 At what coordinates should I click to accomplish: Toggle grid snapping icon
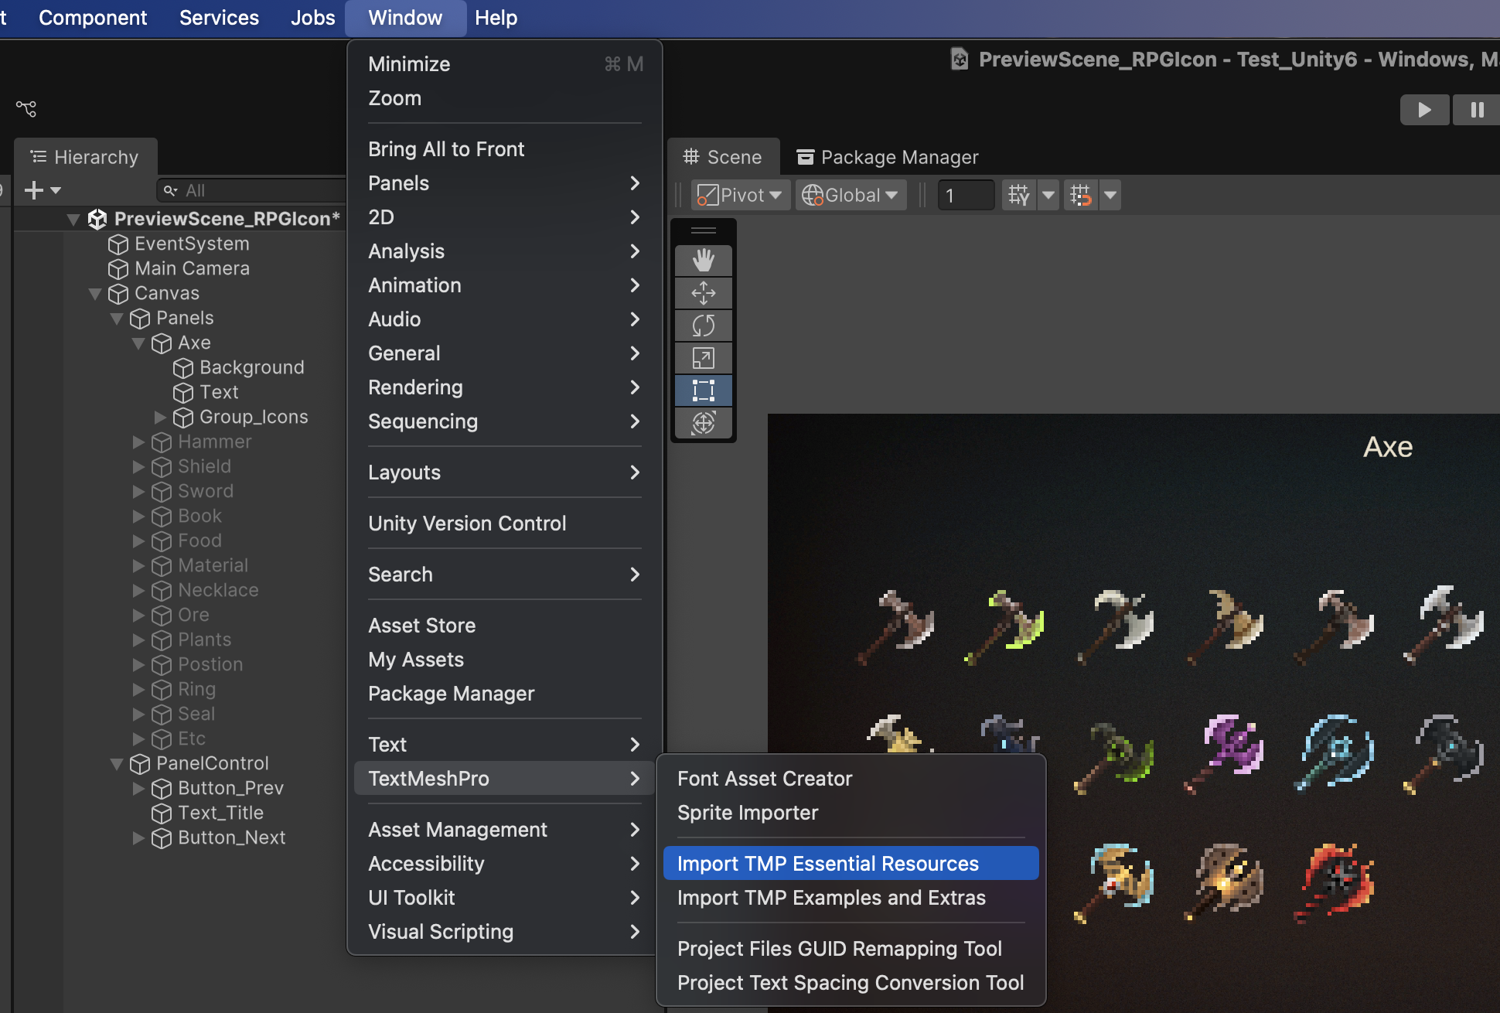(x=1019, y=195)
